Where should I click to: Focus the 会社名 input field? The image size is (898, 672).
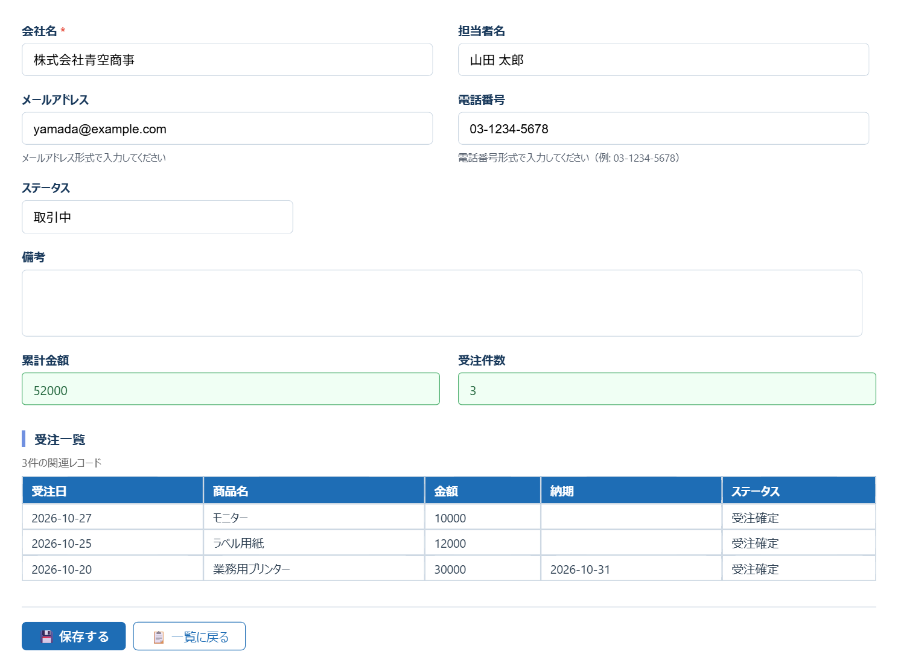click(227, 60)
